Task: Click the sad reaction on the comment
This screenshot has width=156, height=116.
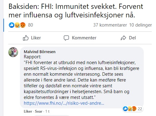Action: (130, 109)
